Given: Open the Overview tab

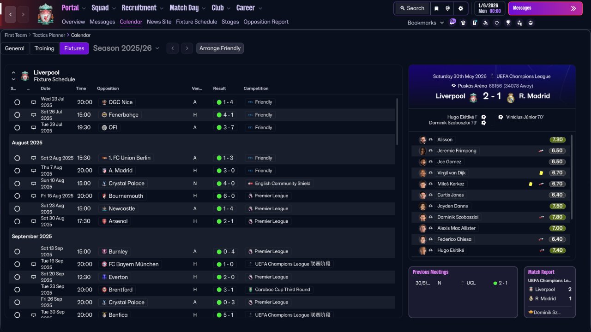Looking at the screenshot, I should click(x=73, y=22).
